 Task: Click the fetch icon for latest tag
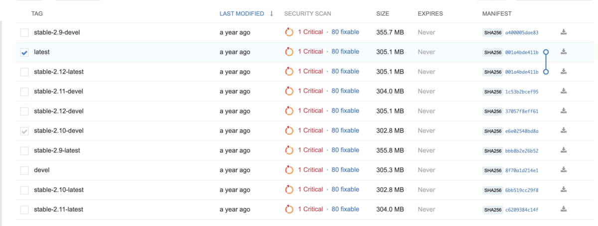[x=564, y=52]
